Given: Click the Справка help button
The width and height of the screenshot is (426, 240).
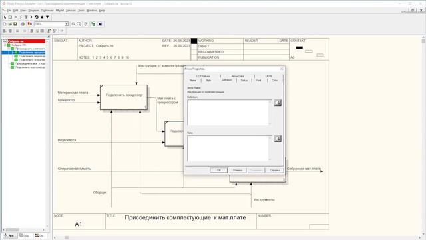Looking at the screenshot, I should (x=275, y=170).
